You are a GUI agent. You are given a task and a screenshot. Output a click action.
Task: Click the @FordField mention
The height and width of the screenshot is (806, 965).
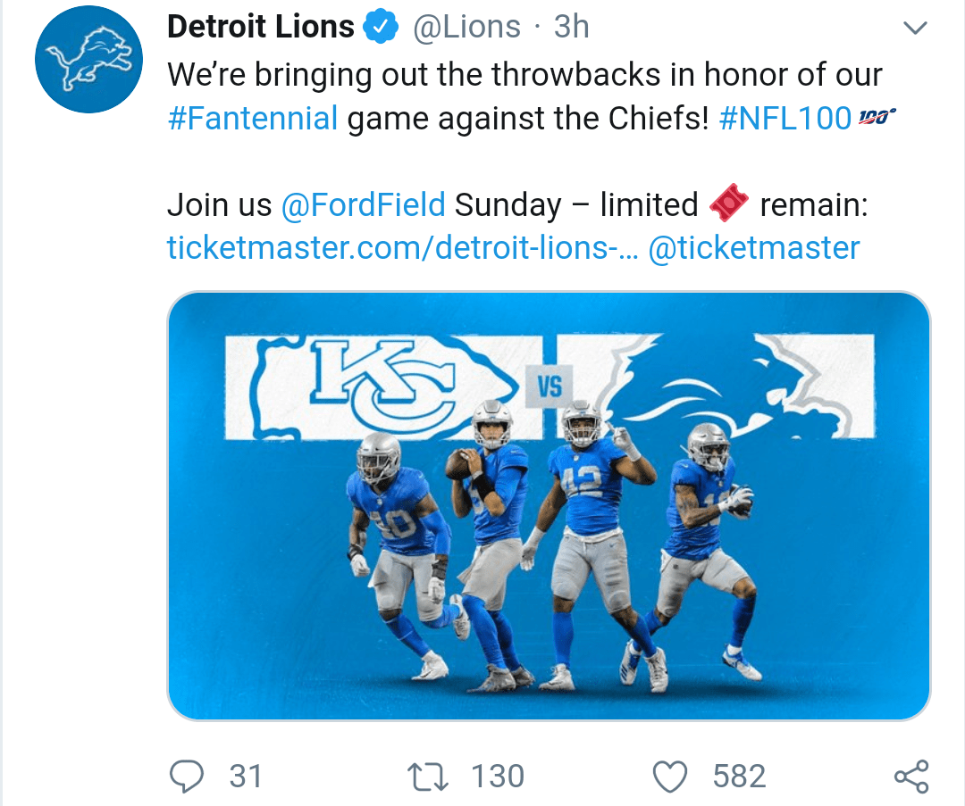coord(365,204)
